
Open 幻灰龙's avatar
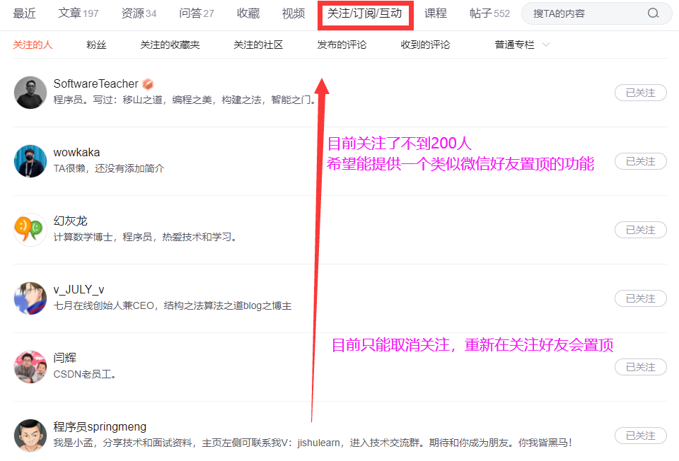30,230
